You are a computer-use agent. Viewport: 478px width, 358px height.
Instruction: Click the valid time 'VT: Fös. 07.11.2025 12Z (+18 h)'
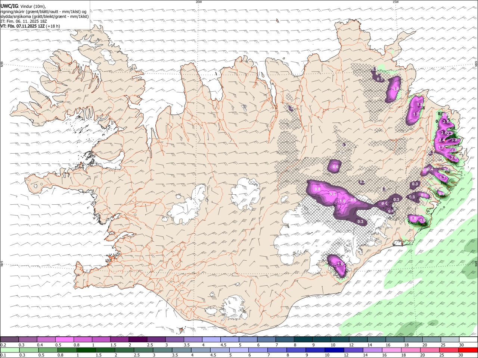point(30,26)
